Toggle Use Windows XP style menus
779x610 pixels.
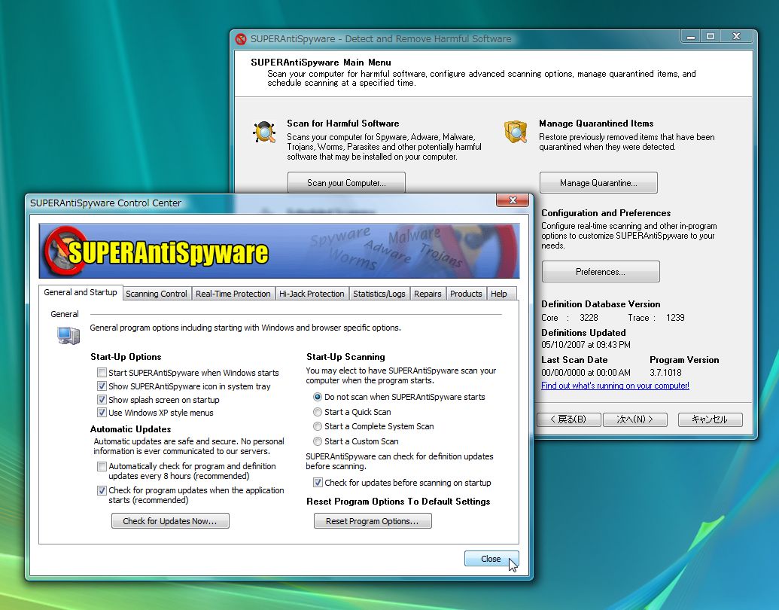pyautogui.click(x=102, y=413)
